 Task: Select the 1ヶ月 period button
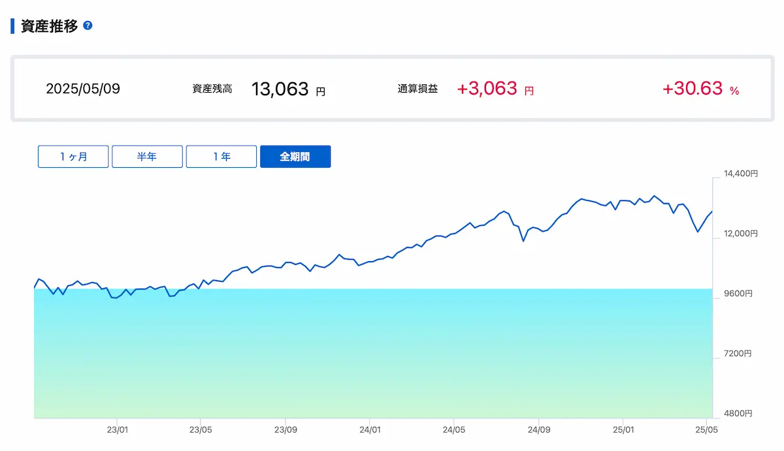click(73, 157)
